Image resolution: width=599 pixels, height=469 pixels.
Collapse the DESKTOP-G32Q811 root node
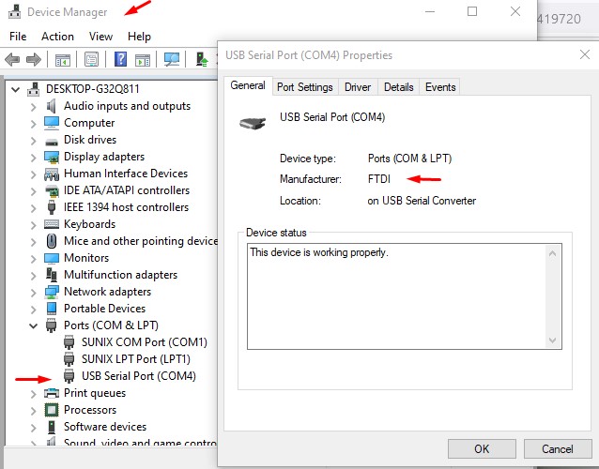(17, 89)
